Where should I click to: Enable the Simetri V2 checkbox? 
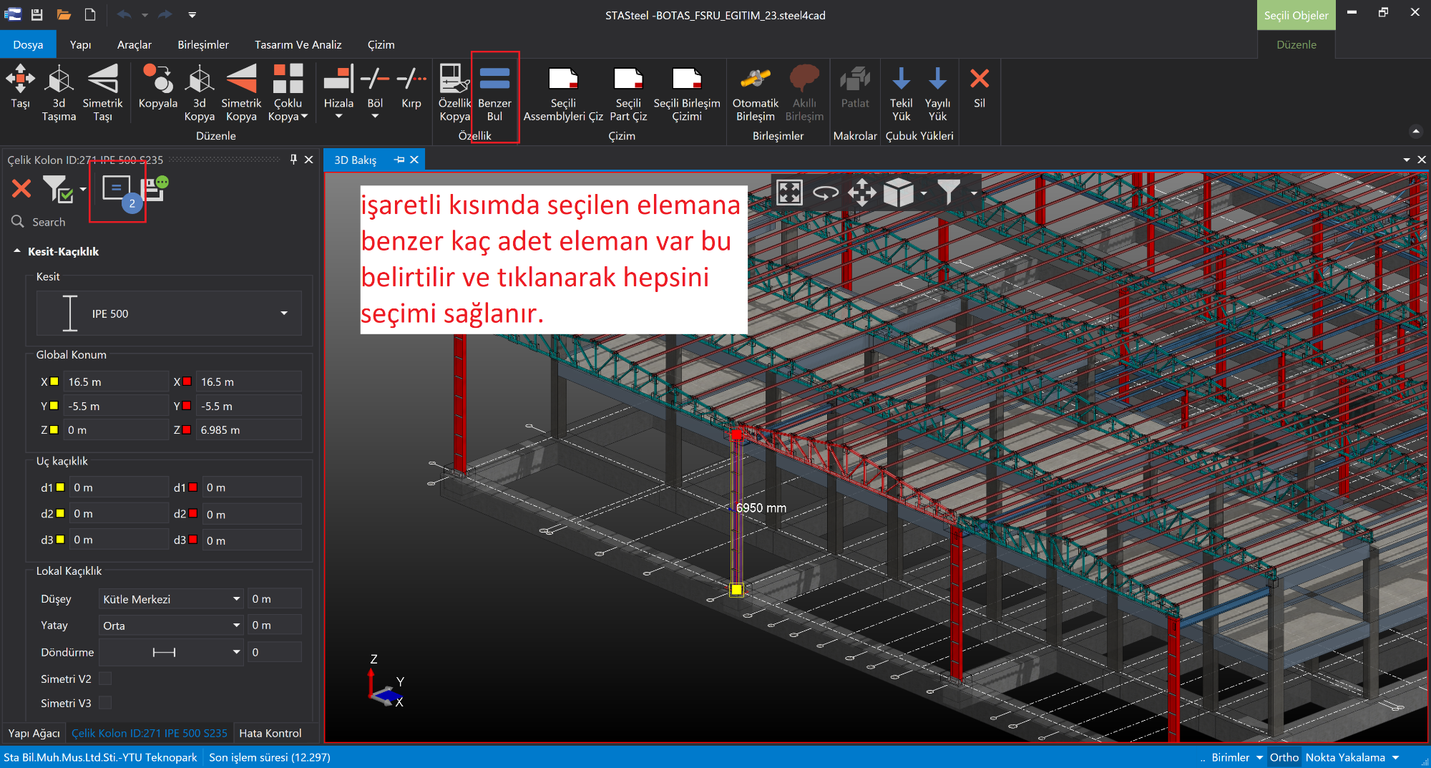(x=105, y=679)
